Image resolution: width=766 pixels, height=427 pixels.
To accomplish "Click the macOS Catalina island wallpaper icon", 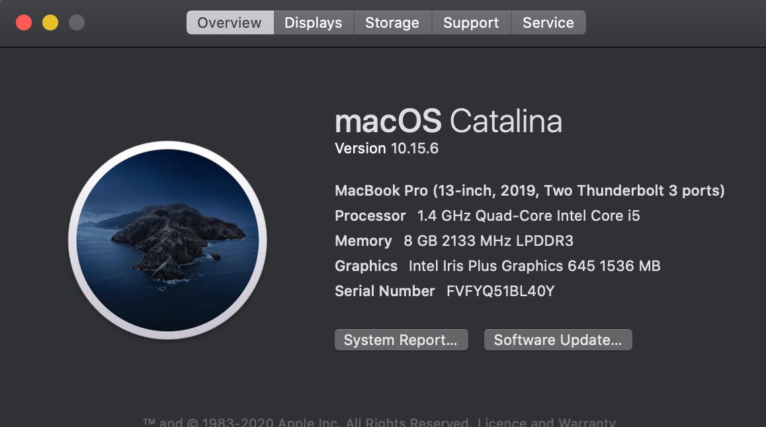I will 167,240.
